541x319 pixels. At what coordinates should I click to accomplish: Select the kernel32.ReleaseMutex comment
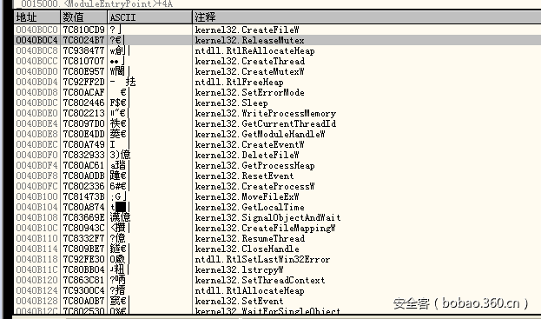click(x=249, y=40)
